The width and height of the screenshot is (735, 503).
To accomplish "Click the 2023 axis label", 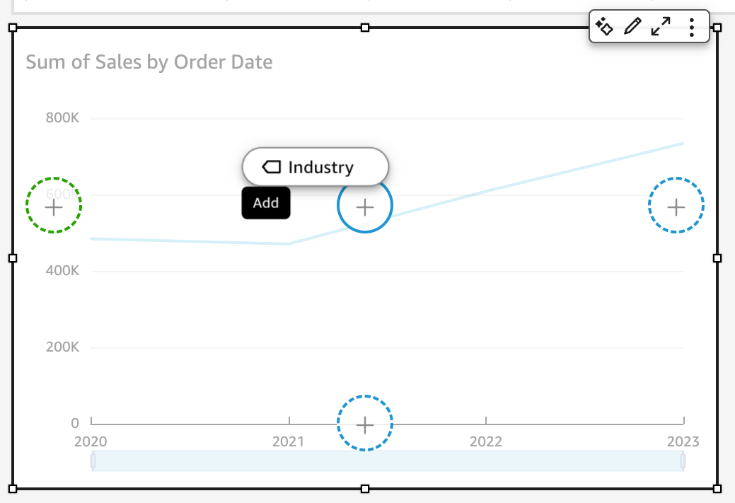I will [x=683, y=441].
